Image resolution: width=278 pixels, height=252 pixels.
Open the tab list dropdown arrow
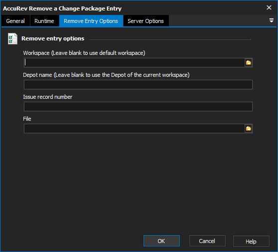[x=271, y=20]
